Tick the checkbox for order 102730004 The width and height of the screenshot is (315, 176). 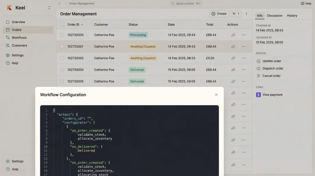click(62, 70)
